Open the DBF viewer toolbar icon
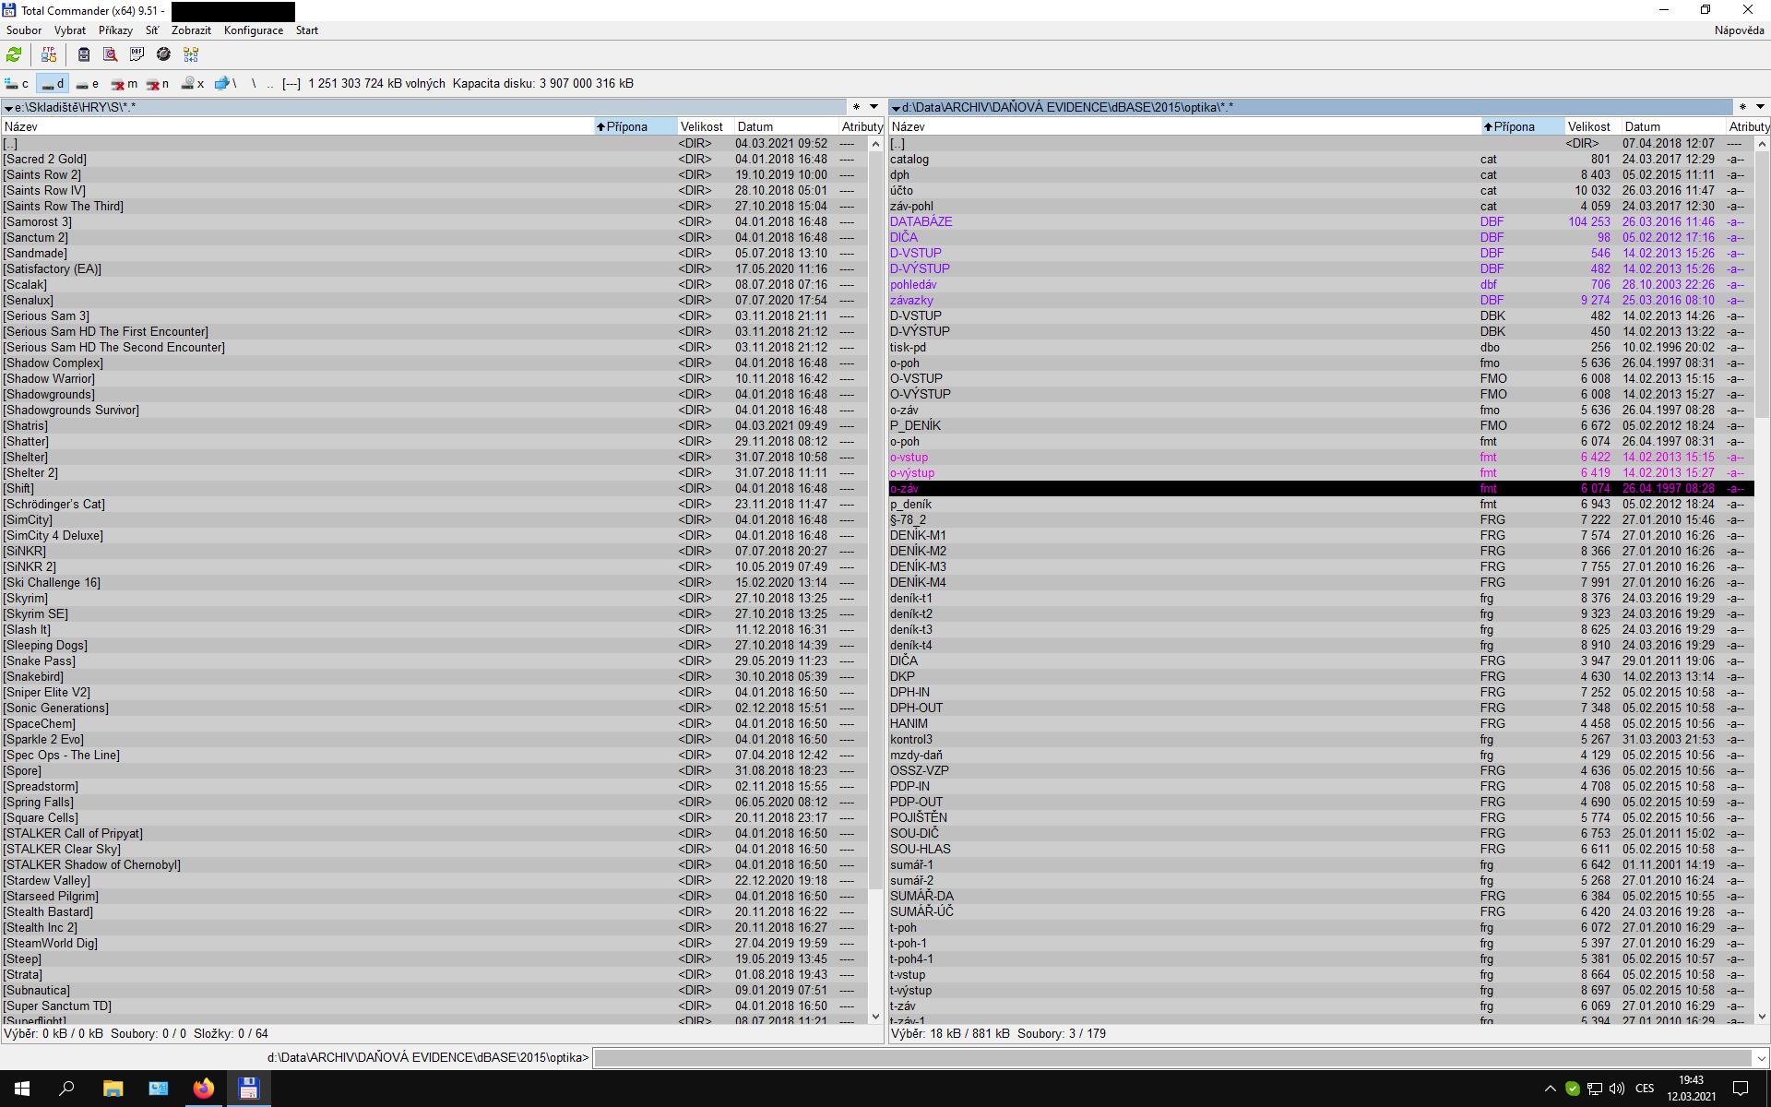 (137, 54)
